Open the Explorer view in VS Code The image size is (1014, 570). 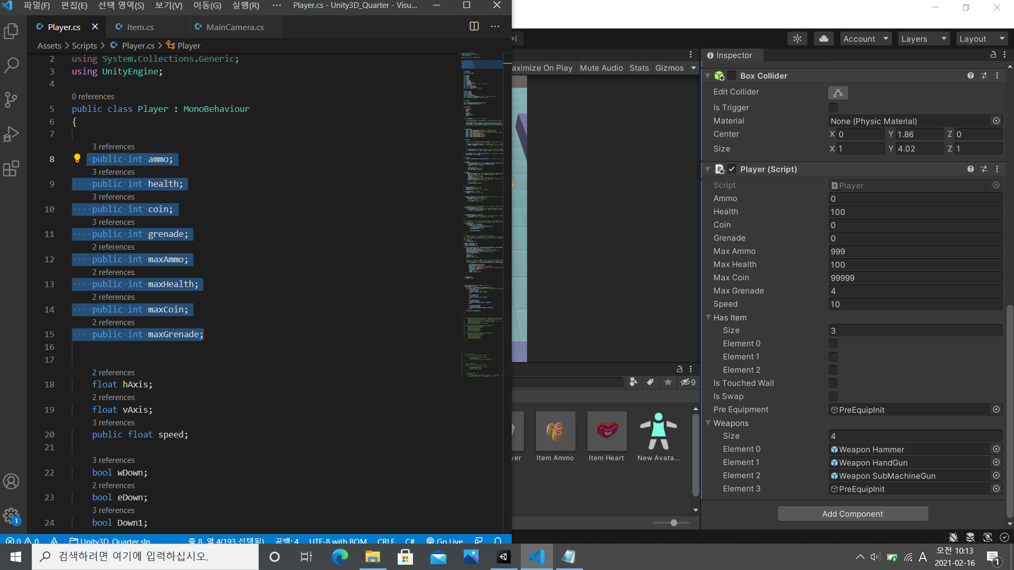coord(11,32)
